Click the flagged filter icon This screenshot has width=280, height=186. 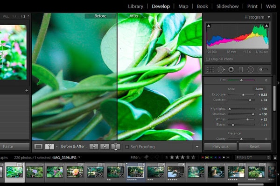[x=146, y=157]
